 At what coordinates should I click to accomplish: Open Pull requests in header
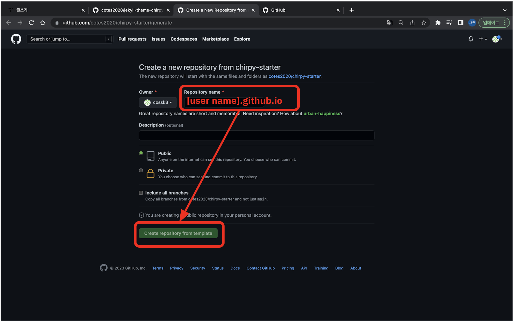point(132,39)
